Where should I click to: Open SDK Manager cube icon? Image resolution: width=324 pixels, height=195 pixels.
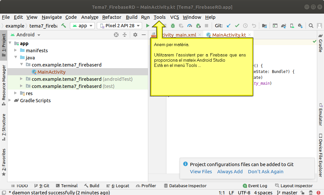coord(300,26)
